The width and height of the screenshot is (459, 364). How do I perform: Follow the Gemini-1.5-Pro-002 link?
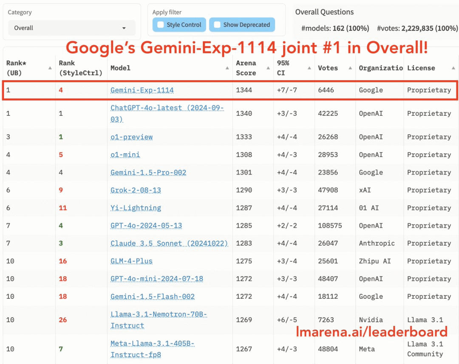(148, 173)
